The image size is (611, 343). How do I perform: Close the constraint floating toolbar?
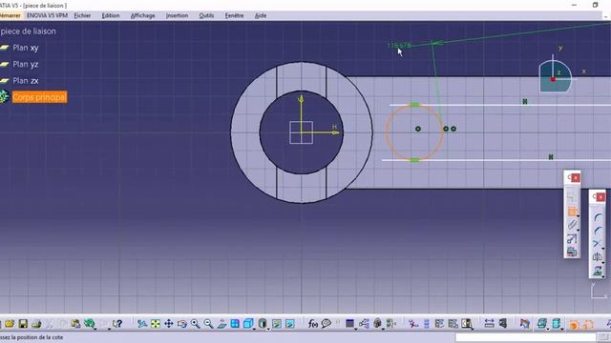[576, 178]
